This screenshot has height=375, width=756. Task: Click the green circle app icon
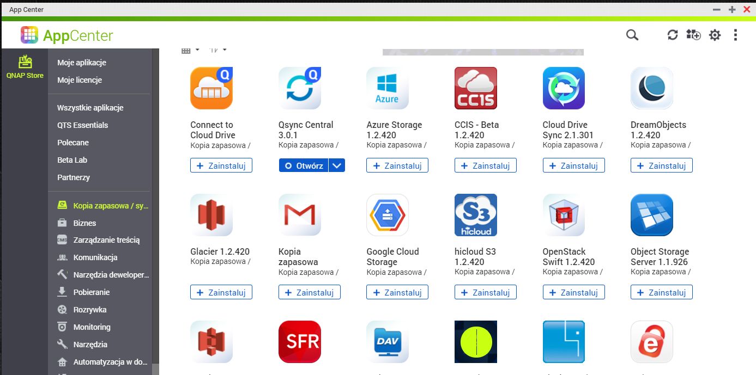point(476,342)
